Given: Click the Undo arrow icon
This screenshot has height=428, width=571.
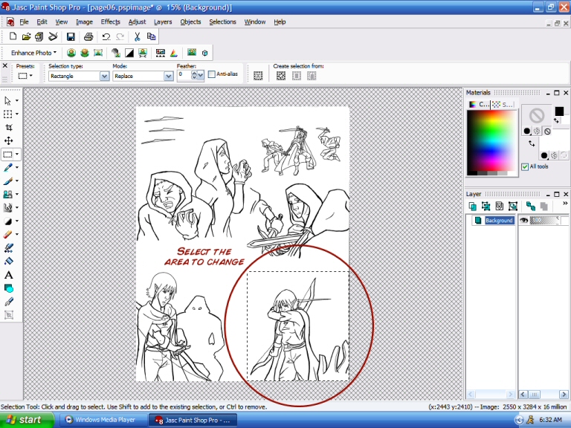Looking at the screenshot, I should [106, 36].
